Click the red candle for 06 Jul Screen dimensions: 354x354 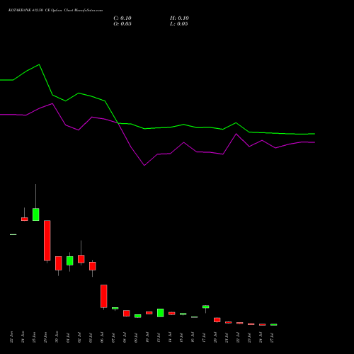click(104, 296)
